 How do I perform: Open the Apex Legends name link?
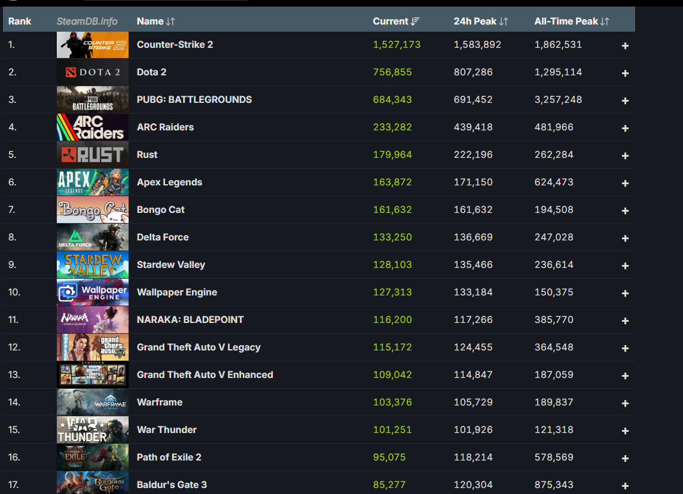[x=169, y=182]
